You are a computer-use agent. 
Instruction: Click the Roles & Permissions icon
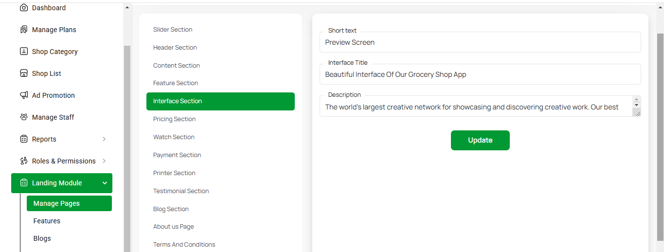[x=23, y=161]
